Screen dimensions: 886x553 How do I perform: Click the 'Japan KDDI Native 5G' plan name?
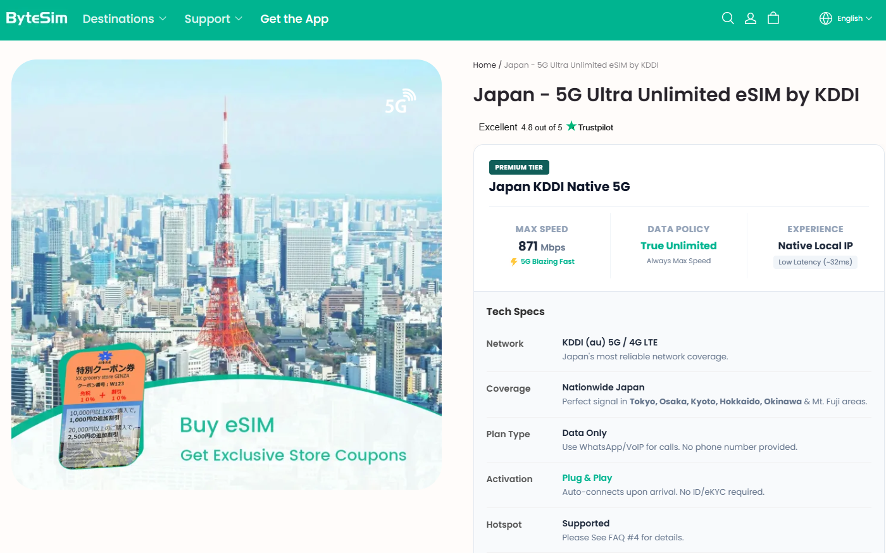[x=559, y=187]
